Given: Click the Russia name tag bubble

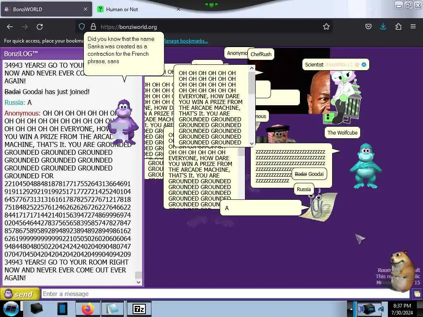Looking at the screenshot, I should coord(304,189).
